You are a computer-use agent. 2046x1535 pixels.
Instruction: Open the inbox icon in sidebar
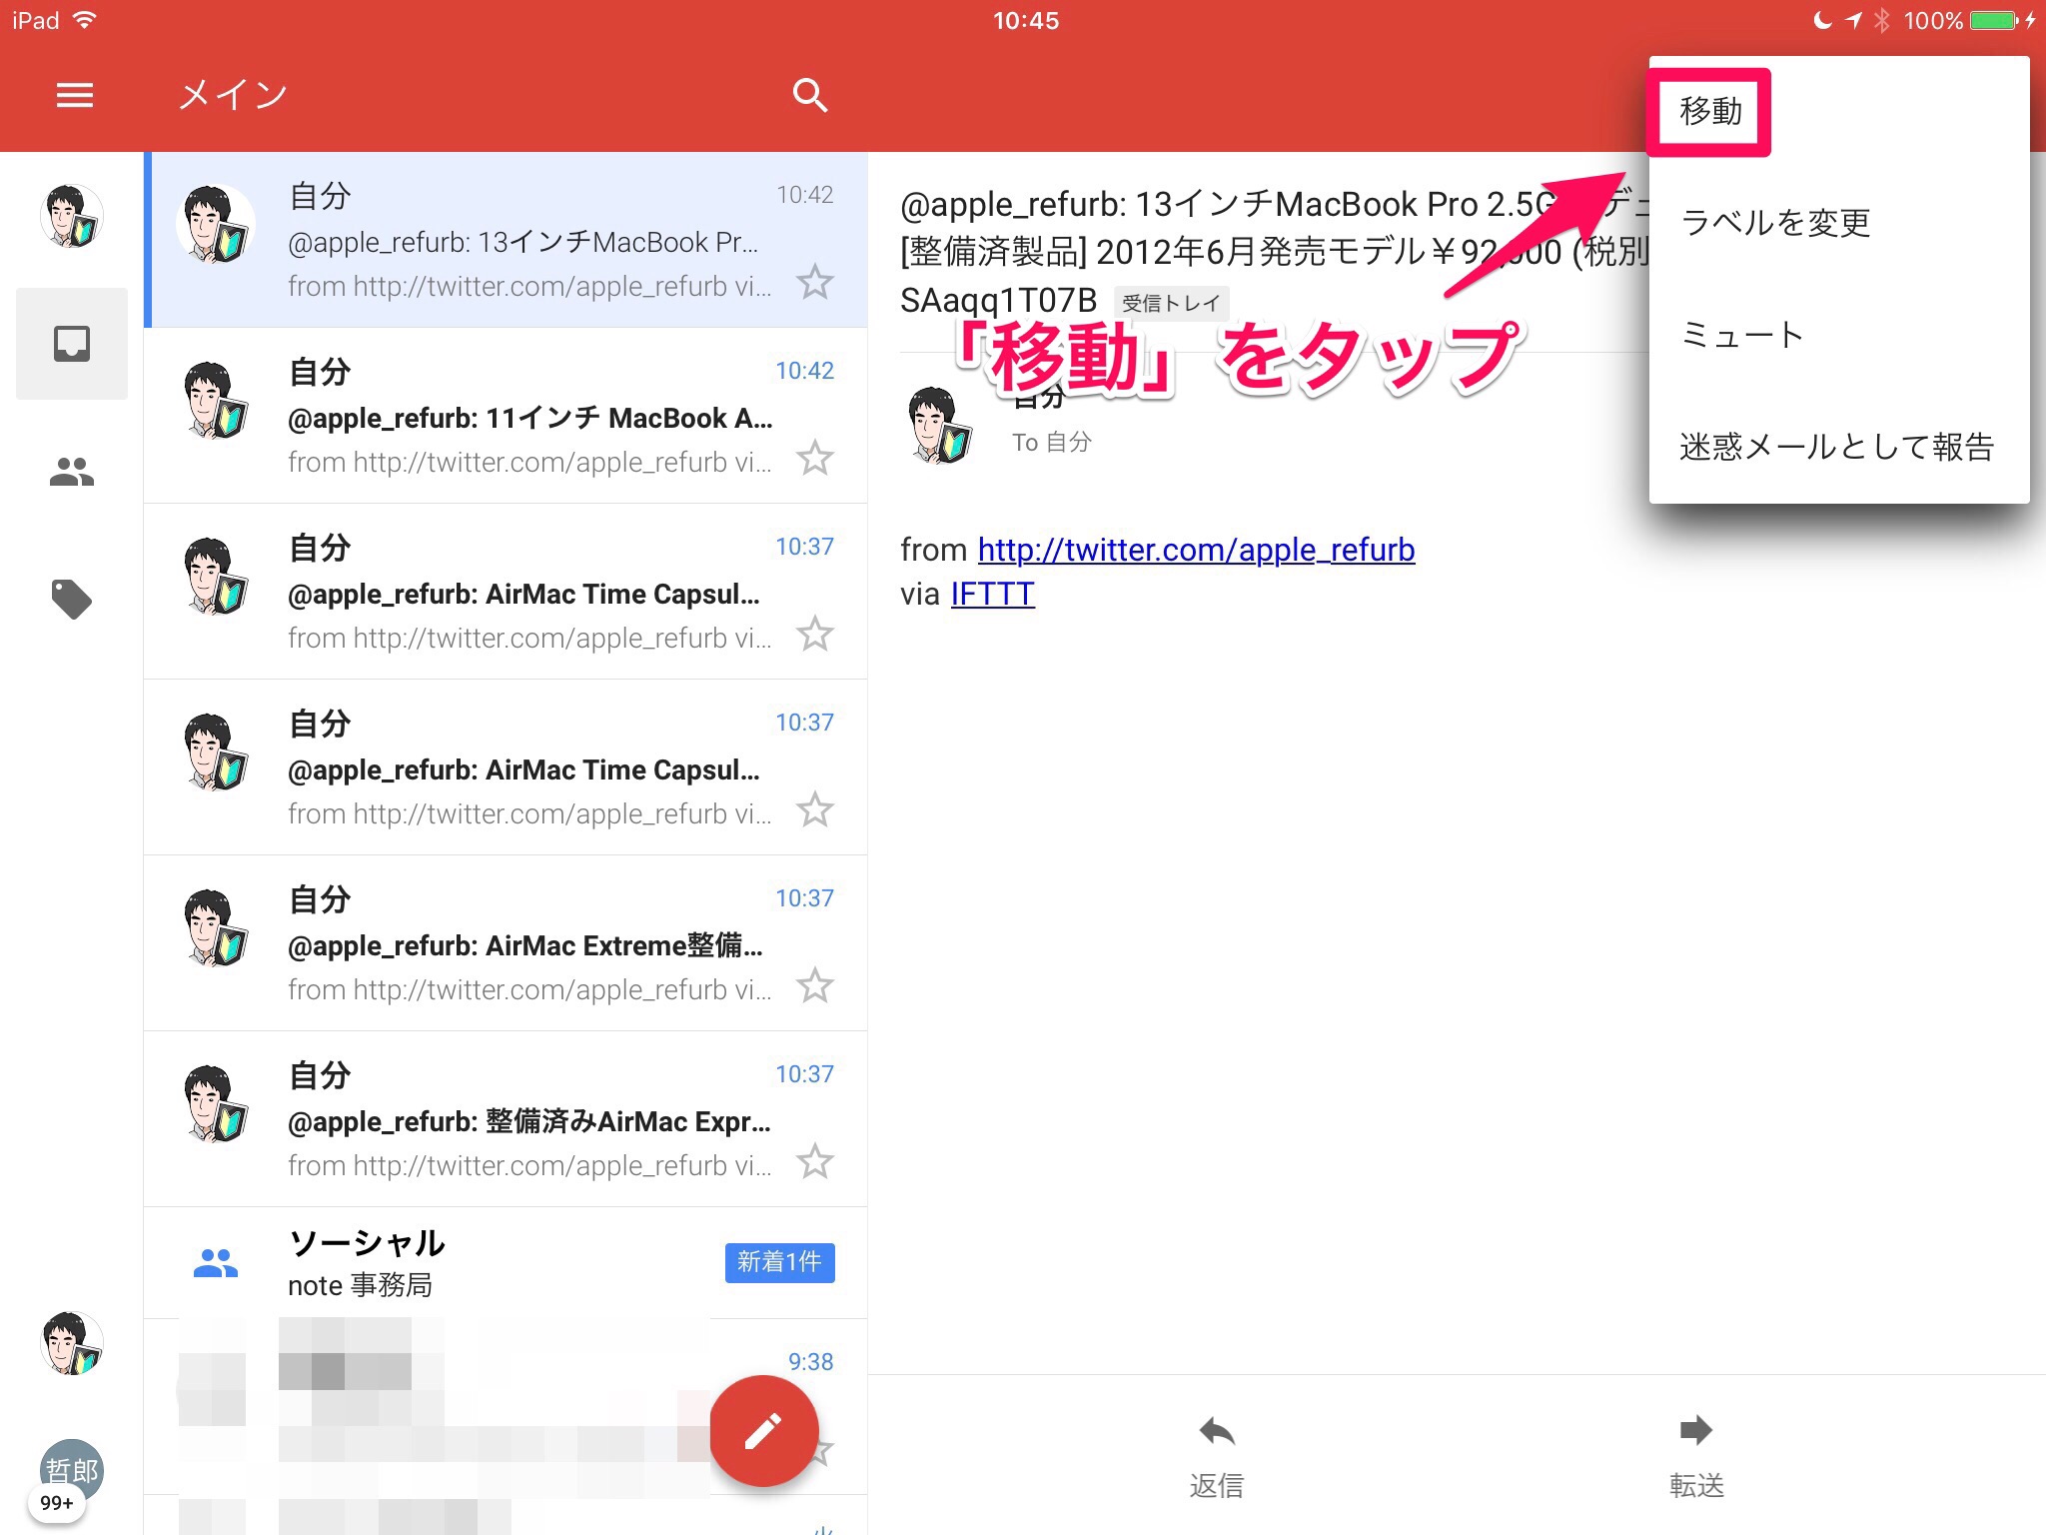click(x=72, y=344)
